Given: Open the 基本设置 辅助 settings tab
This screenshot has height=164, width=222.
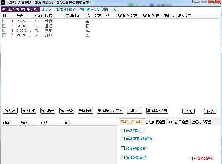Looking at the screenshot, I should pos(131,122).
